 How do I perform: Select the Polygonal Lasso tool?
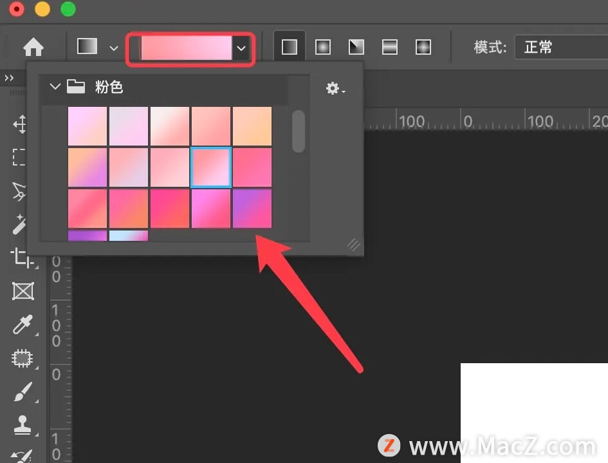[x=19, y=191]
